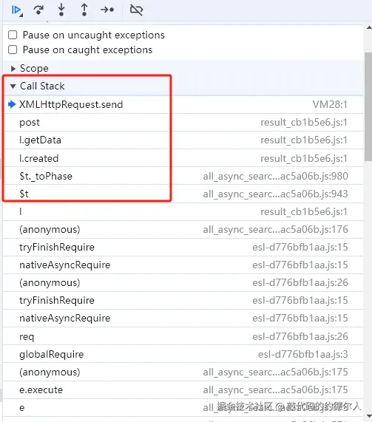Select the e.execute stack frame
The width and height of the screenshot is (372, 422).
coord(183,389)
